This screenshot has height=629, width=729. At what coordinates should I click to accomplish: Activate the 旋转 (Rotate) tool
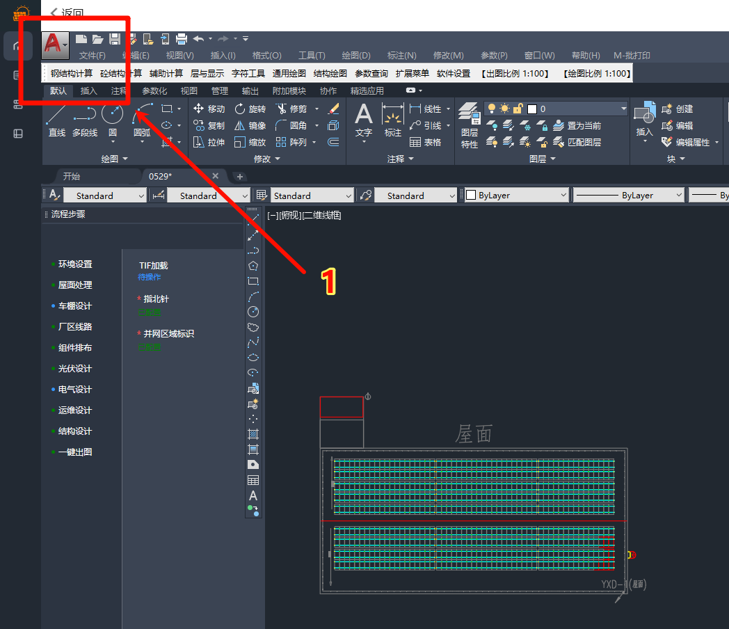pos(241,109)
